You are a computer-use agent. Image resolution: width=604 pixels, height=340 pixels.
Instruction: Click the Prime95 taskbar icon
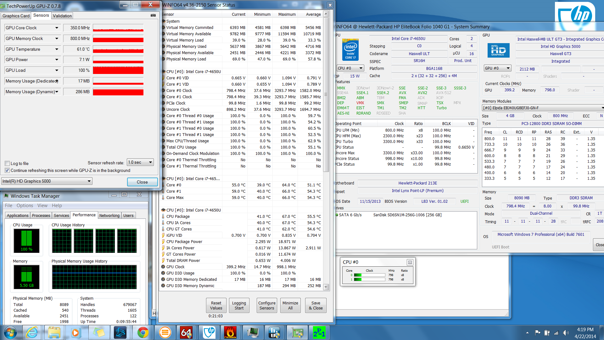pos(319,332)
